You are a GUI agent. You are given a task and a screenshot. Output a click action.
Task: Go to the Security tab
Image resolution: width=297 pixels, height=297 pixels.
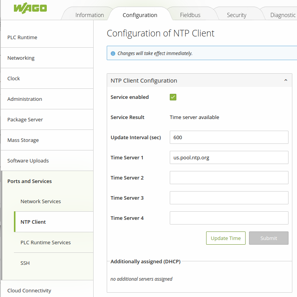click(x=236, y=15)
